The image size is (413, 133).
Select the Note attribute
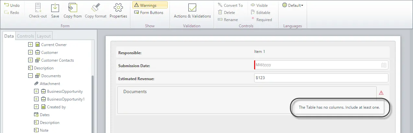[x=44, y=130]
